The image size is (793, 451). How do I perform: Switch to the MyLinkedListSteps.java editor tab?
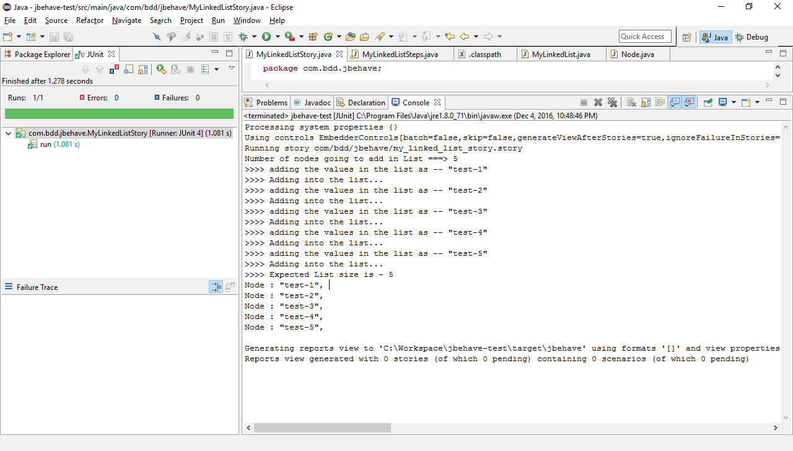[400, 55]
